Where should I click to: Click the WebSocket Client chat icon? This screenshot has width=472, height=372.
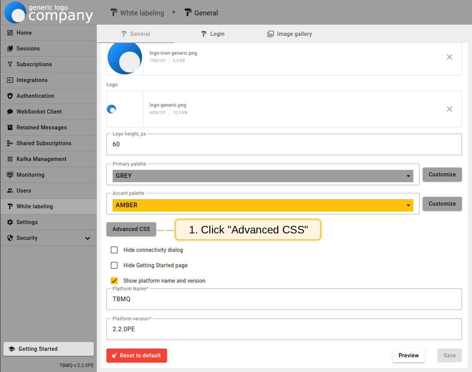10,112
